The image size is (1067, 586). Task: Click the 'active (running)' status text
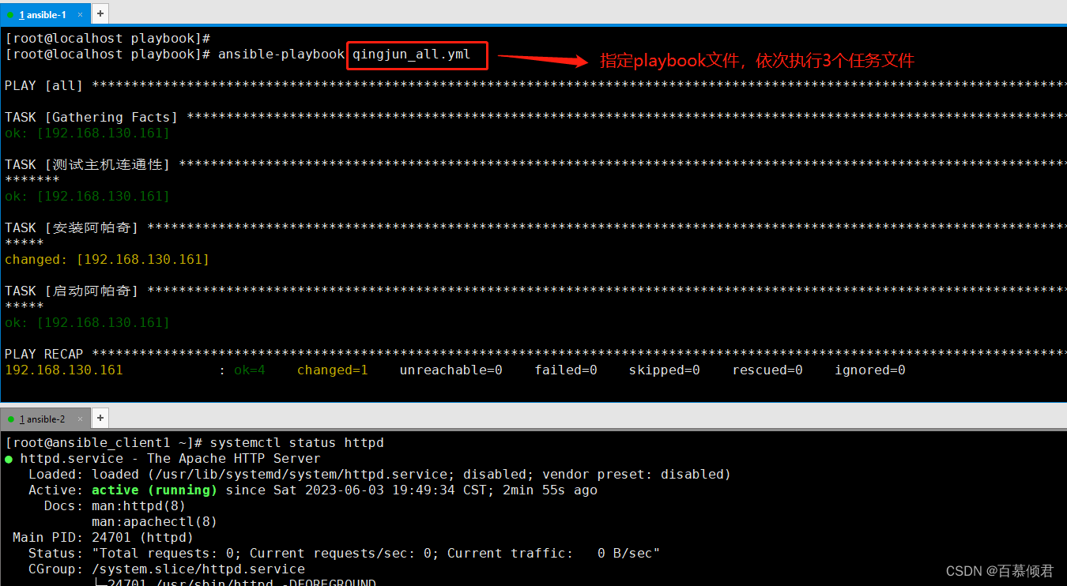(155, 490)
